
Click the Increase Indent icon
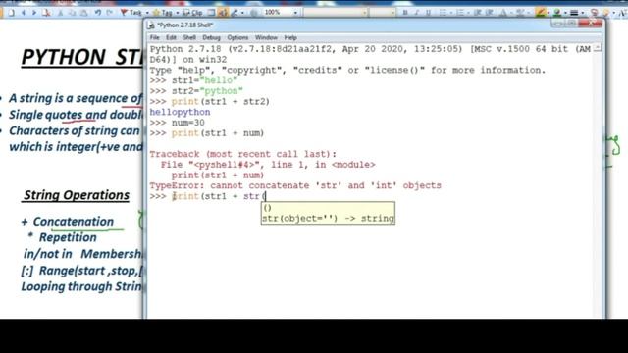[x=489, y=13]
